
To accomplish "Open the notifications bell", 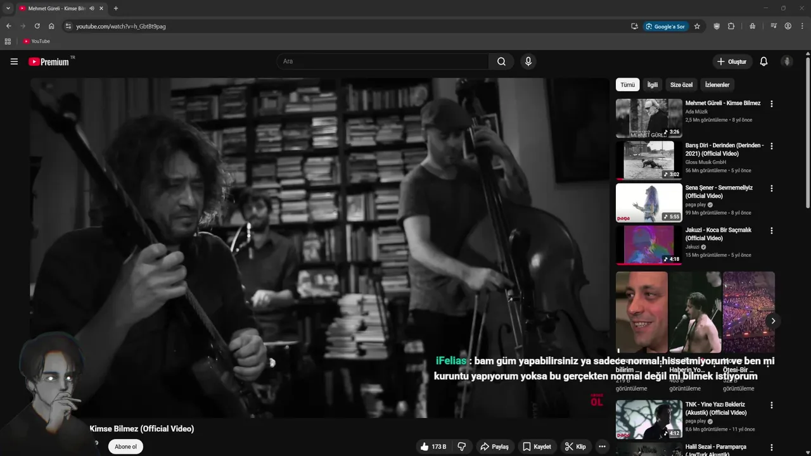I will coord(763,61).
